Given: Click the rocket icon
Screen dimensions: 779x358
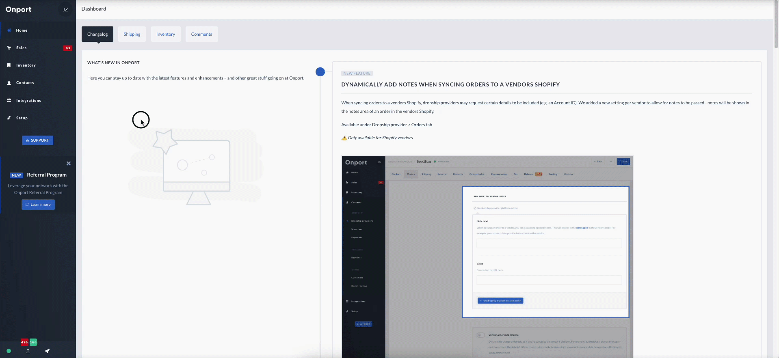Looking at the screenshot, I should click(x=48, y=351).
